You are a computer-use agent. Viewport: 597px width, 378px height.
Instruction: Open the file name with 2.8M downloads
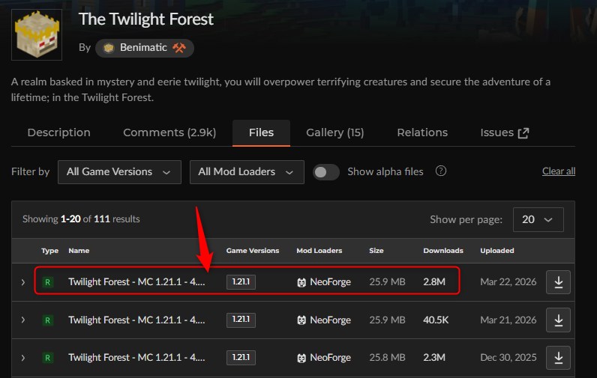point(136,282)
